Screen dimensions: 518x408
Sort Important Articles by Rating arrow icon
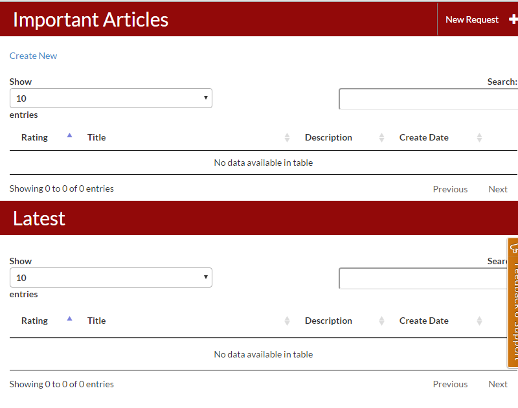tap(70, 136)
